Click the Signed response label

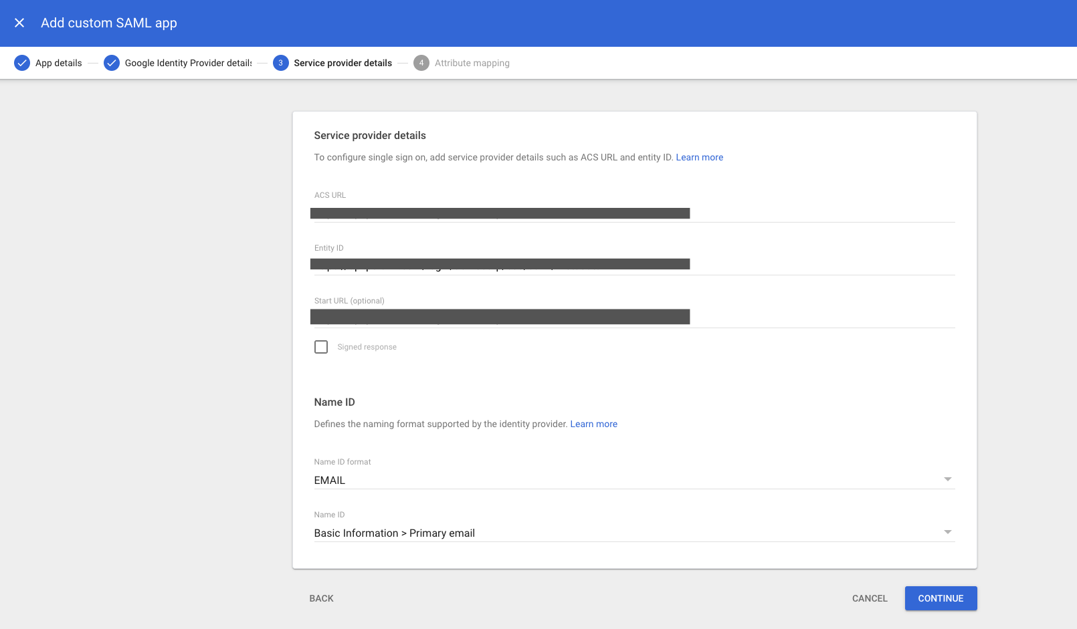[x=367, y=347]
